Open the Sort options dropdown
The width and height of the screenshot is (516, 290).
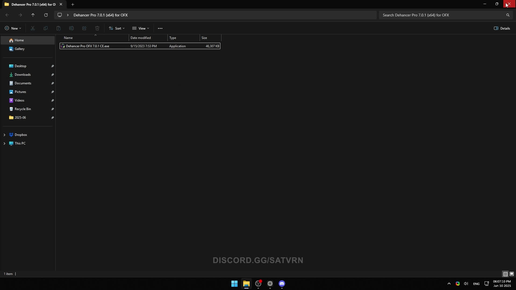click(117, 28)
